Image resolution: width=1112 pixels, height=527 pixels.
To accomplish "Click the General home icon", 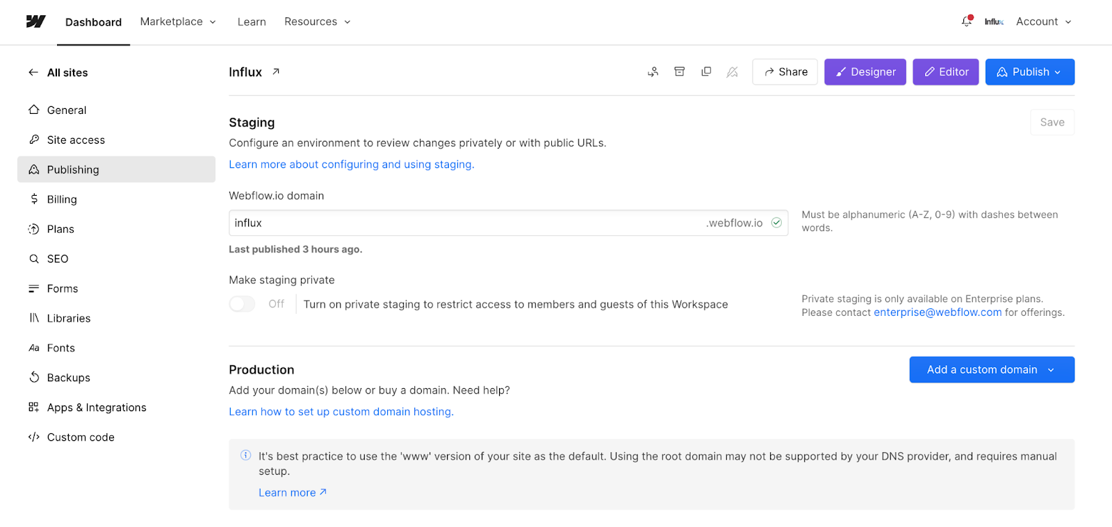I will pyautogui.click(x=34, y=110).
